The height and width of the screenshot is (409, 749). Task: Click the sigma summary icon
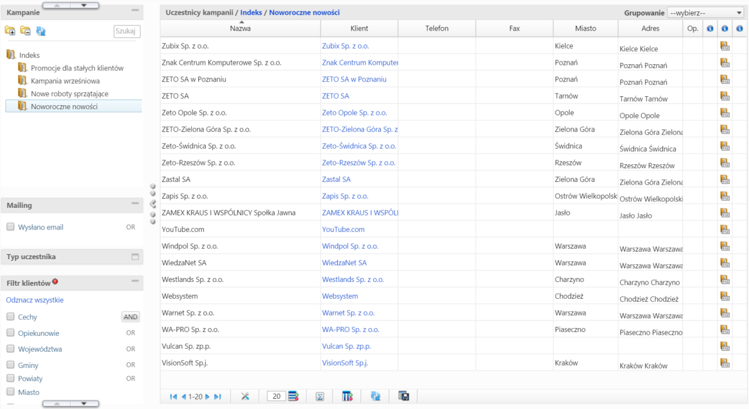[x=320, y=397]
